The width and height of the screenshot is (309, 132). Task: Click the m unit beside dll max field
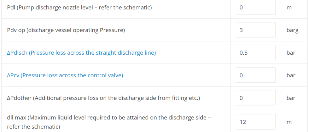pos(289,122)
